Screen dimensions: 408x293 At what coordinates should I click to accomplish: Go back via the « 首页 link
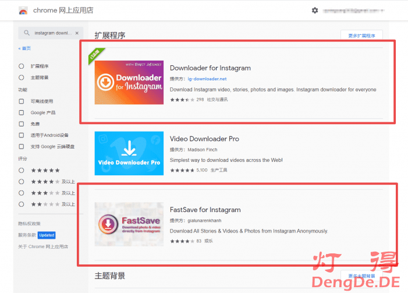[24, 48]
